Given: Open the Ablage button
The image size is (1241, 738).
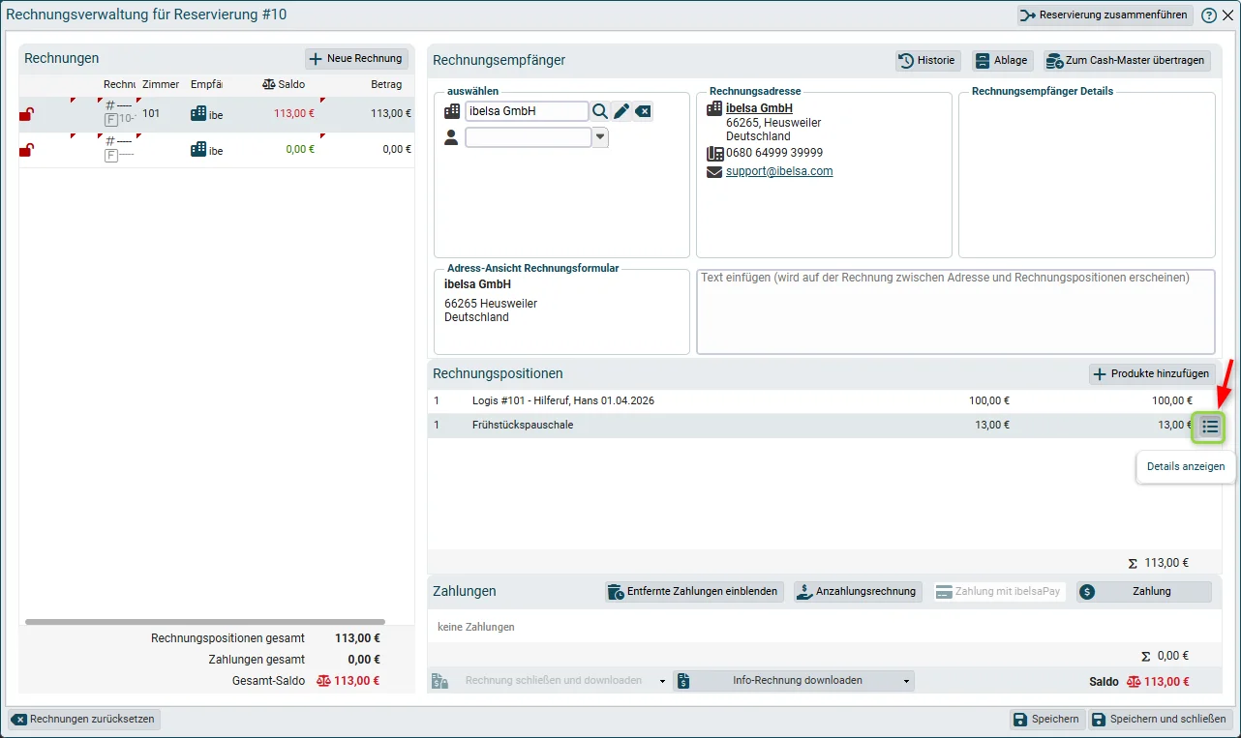Looking at the screenshot, I should 1003,60.
